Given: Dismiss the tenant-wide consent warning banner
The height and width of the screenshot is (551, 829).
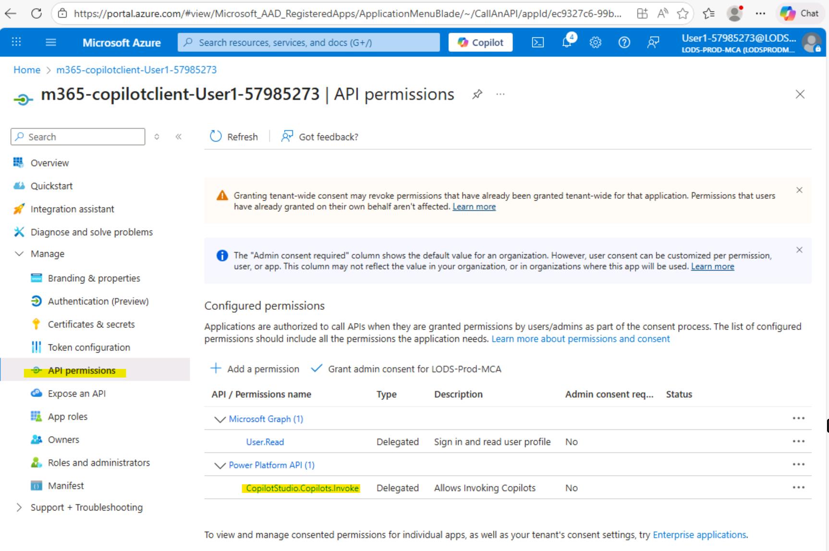Looking at the screenshot, I should [799, 190].
